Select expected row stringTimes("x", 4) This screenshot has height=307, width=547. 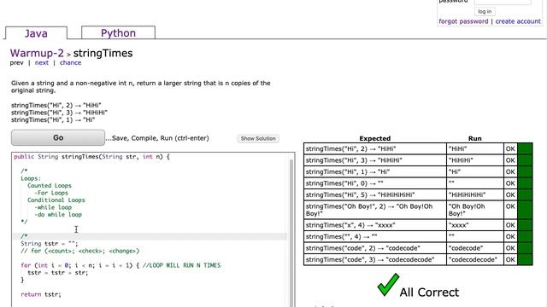[x=375, y=225]
